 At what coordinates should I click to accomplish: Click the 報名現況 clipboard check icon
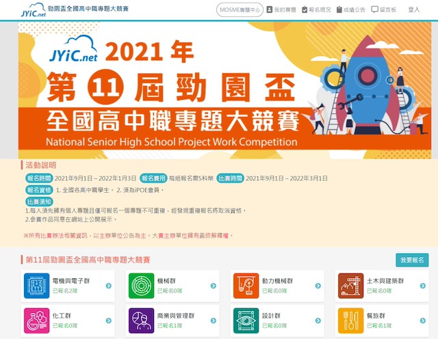305,10
